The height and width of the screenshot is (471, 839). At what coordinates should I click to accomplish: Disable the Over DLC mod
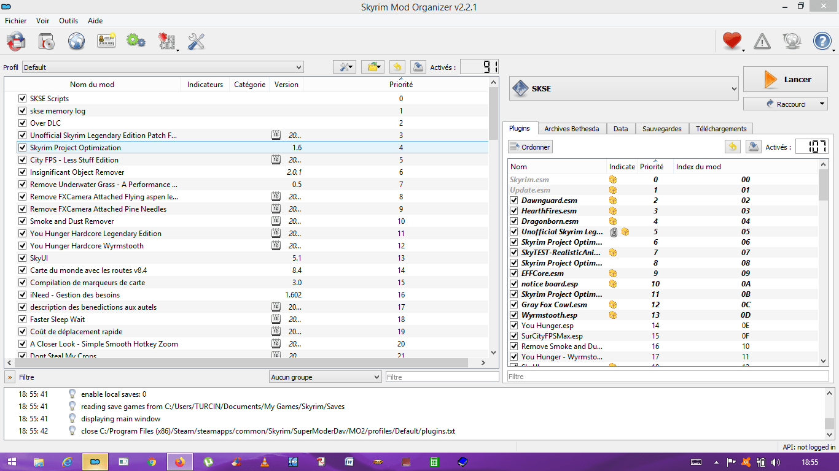click(x=23, y=123)
